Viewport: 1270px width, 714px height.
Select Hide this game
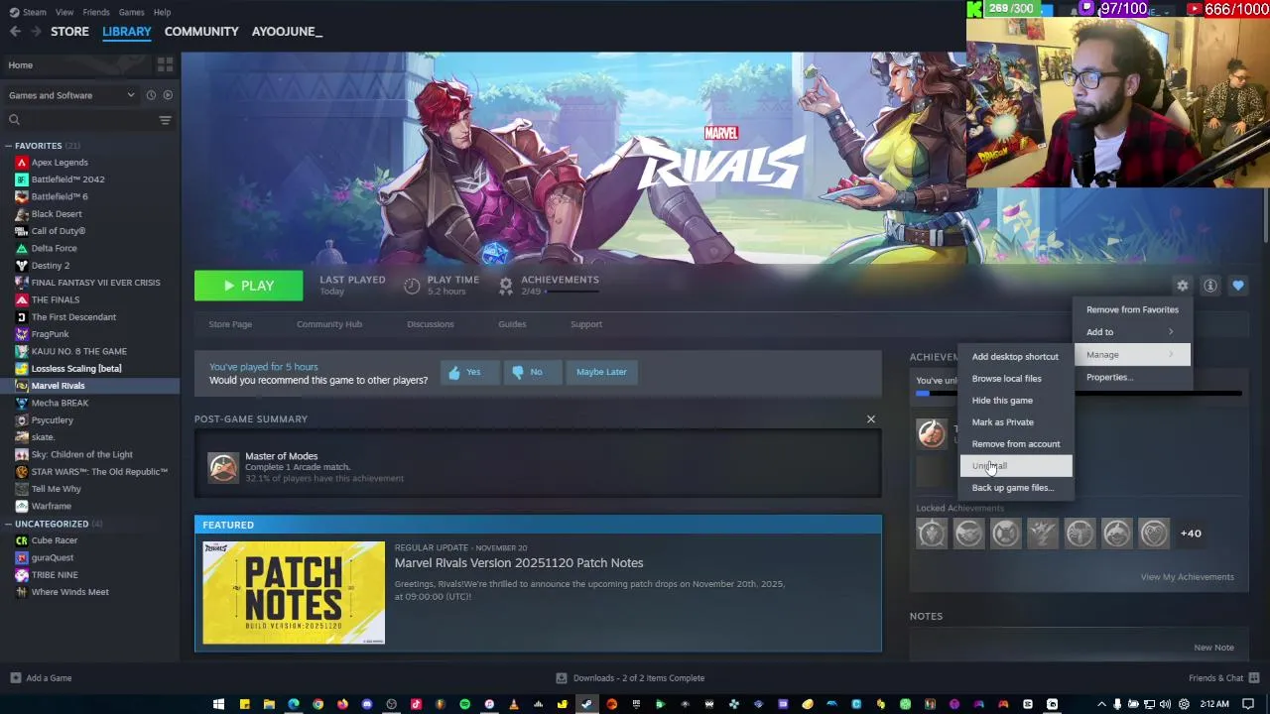pos(1015,401)
